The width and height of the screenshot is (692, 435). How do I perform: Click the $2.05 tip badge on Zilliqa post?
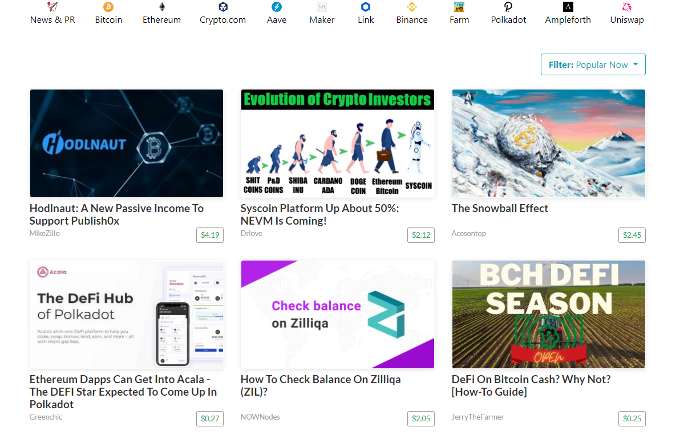click(420, 418)
